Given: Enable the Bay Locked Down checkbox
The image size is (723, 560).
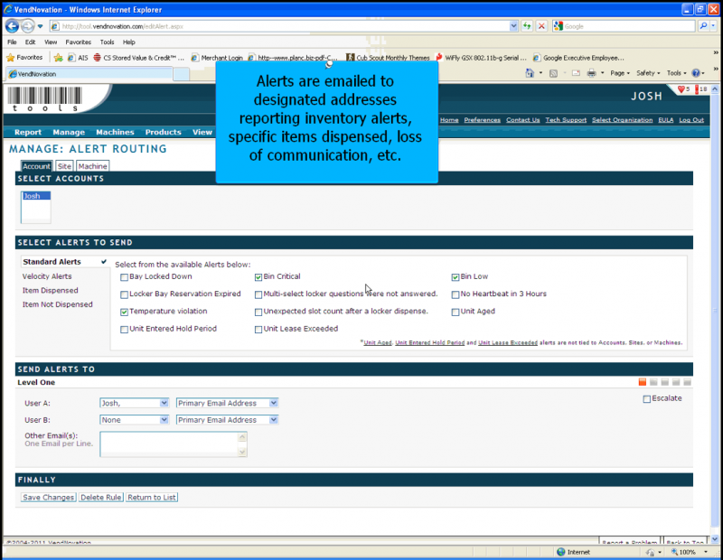Looking at the screenshot, I should tap(124, 277).
